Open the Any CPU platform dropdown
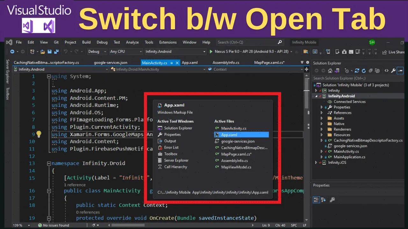This screenshot has width=408, height=229. point(126,52)
